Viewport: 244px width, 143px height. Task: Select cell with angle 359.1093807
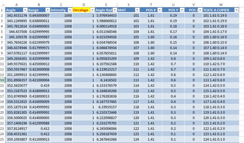pos(16,139)
